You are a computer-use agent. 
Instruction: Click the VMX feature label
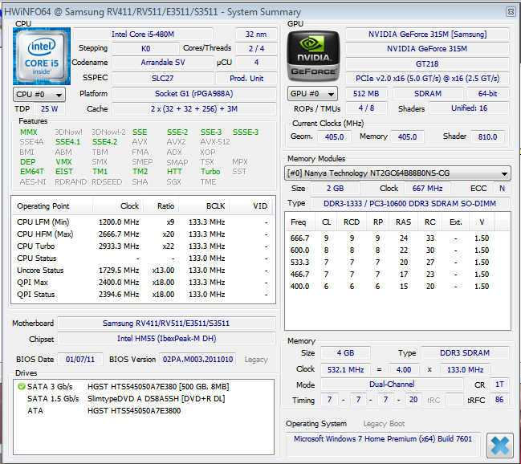63,162
